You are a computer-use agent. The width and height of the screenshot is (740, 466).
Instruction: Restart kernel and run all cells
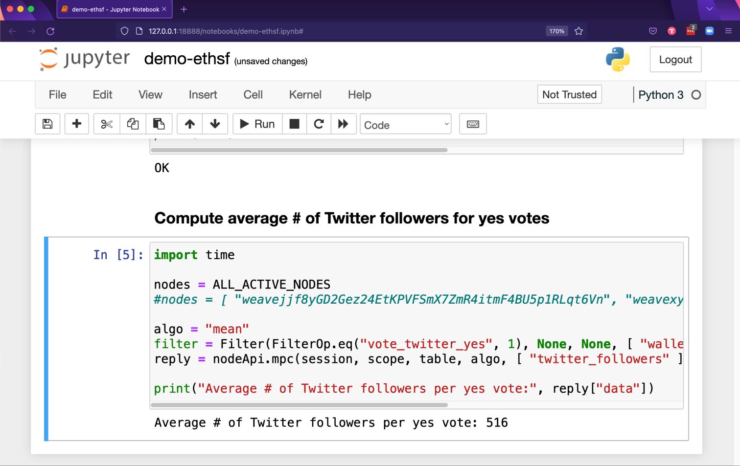(343, 124)
